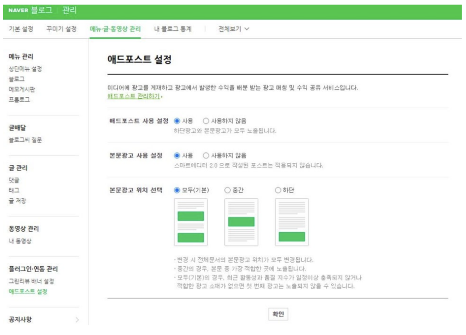Click 공지사항 heading in sidebar
Viewport: 466px width, 335px height.
pyautogui.click(x=20, y=320)
